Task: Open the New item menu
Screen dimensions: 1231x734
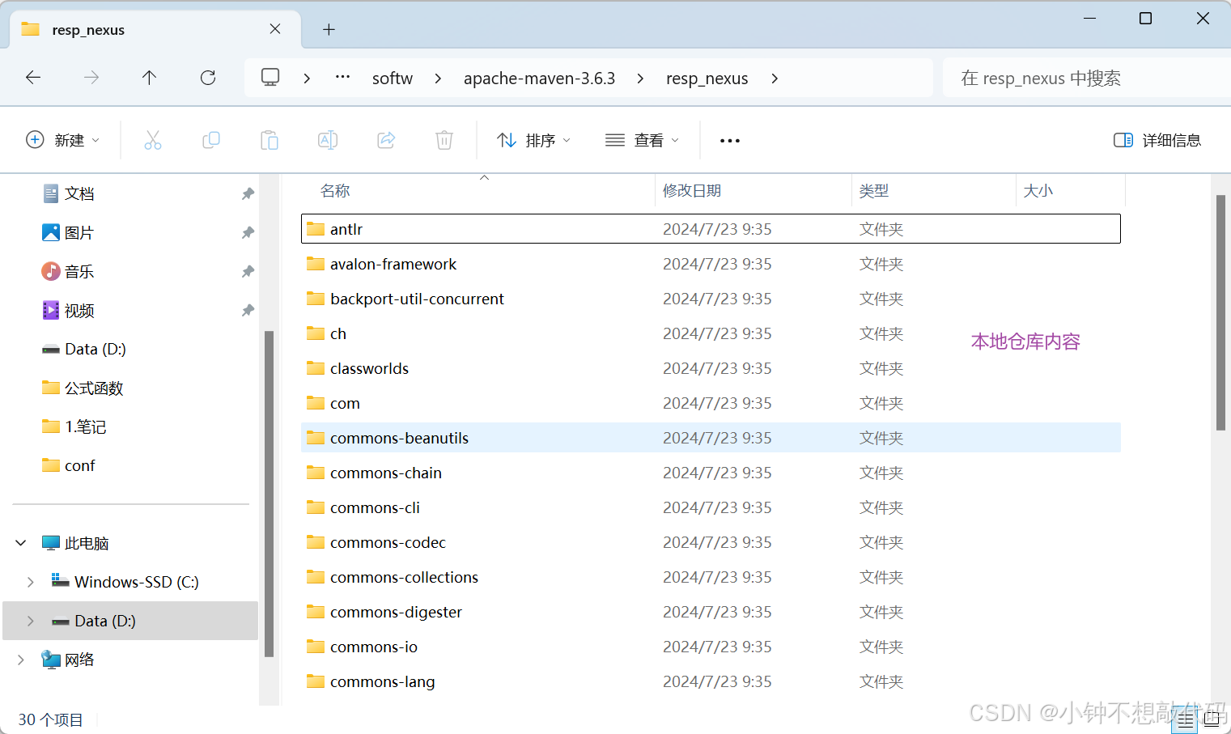Action: [x=63, y=140]
